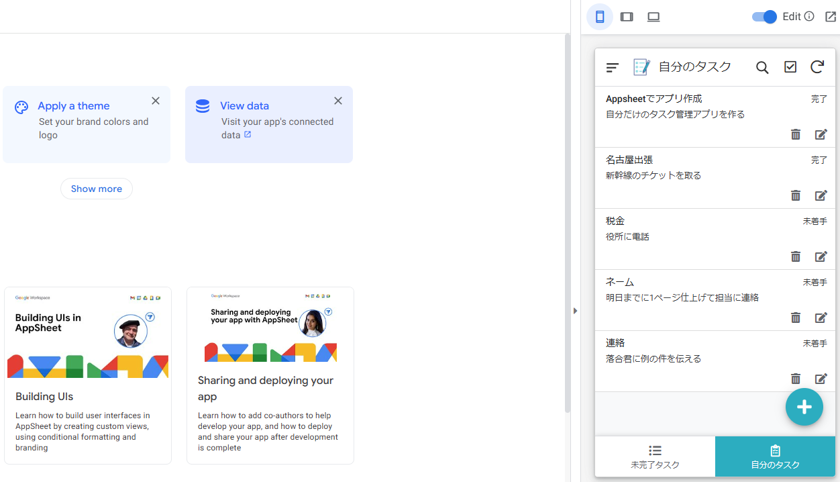Dismiss the Apply a theme card

(155, 100)
